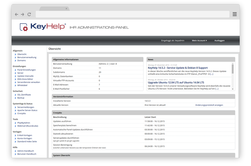Go to Domains in the sidebar
Viewport: 251px width, 166px height.
[x=21, y=60]
